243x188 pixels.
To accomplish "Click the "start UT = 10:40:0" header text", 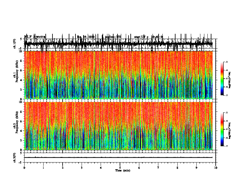I will point(148,37).
